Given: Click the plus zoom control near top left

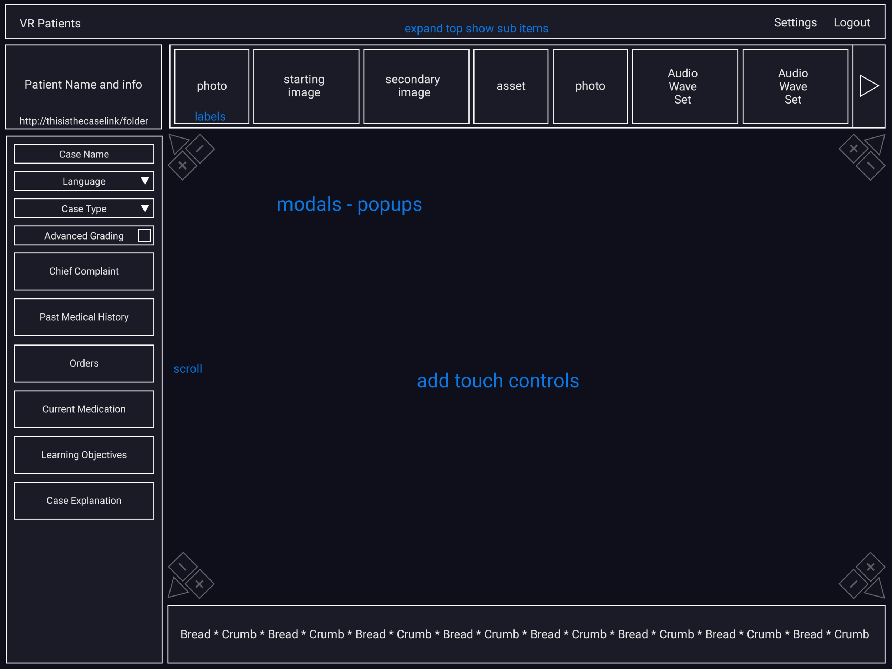Looking at the screenshot, I should [x=182, y=165].
